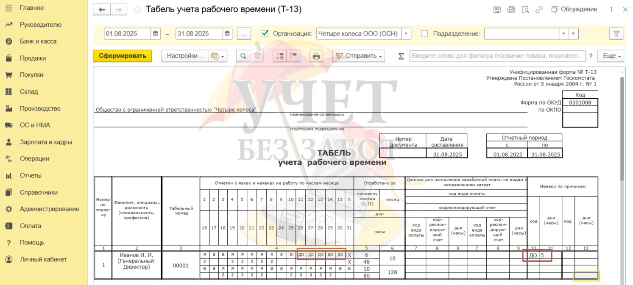Open the three-dot more actions menu
633x285 pixels.
pos(611,10)
